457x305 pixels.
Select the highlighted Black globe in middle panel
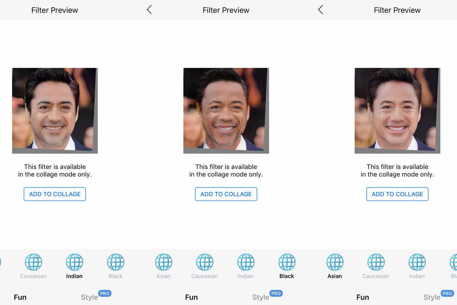click(287, 262)
